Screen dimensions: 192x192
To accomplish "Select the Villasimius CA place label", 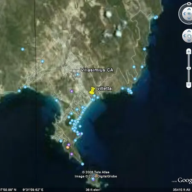I will point(97,70).
